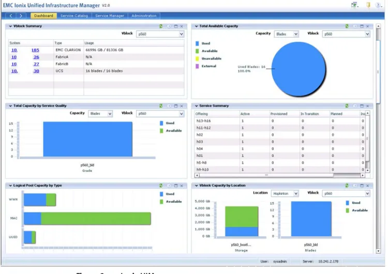
Task: Open help icon in the top-right header
Action: coord(379,5)
